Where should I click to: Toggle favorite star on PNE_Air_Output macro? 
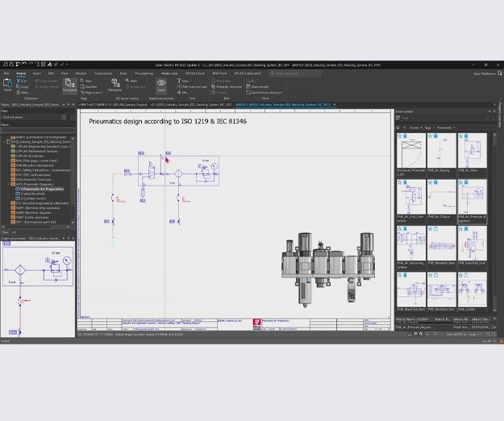[431, 182]
